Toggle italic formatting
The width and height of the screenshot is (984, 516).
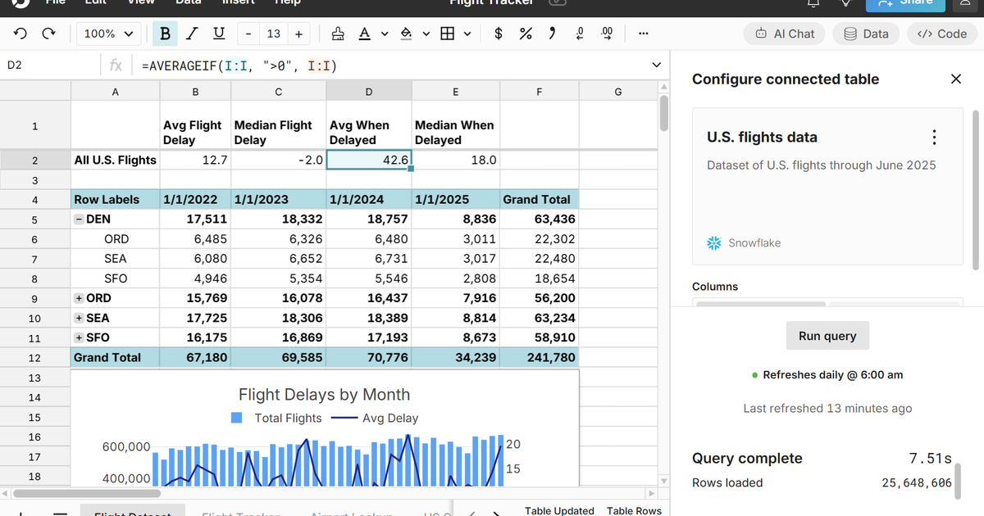[x=192, y=34]
